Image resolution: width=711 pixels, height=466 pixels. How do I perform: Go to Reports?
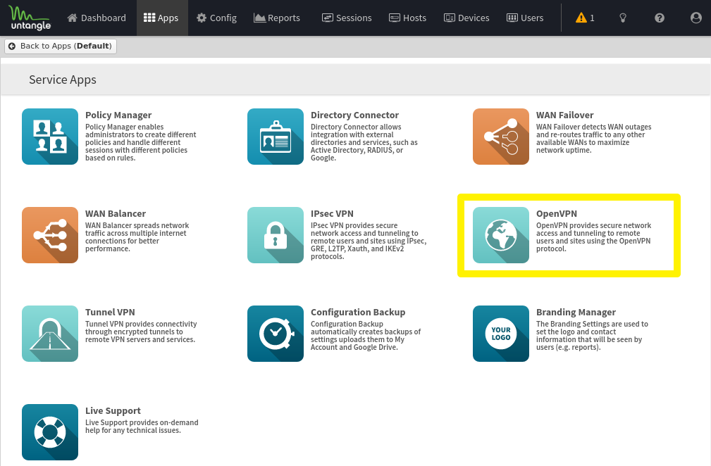(277, 18)
